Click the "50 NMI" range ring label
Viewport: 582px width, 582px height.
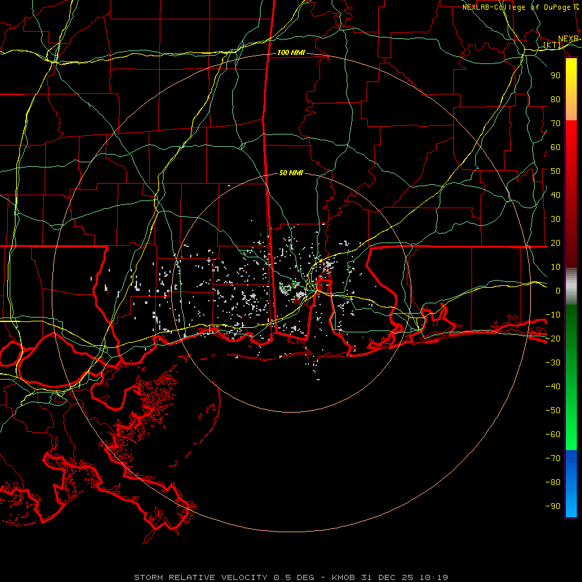click(291, 173)
